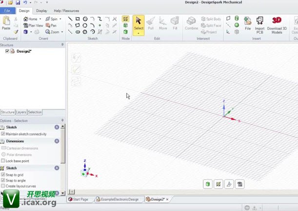
Task: Open the Help / Resources tab
Action: click(66, 11)
